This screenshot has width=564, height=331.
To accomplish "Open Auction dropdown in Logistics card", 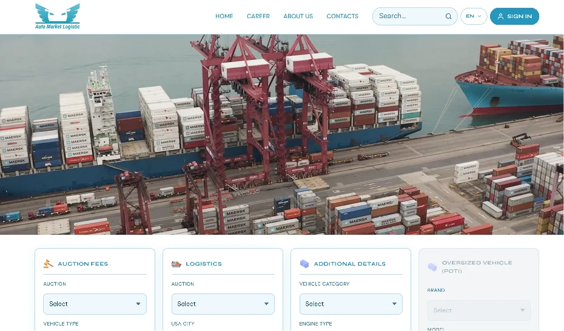I will coord(223,304).
